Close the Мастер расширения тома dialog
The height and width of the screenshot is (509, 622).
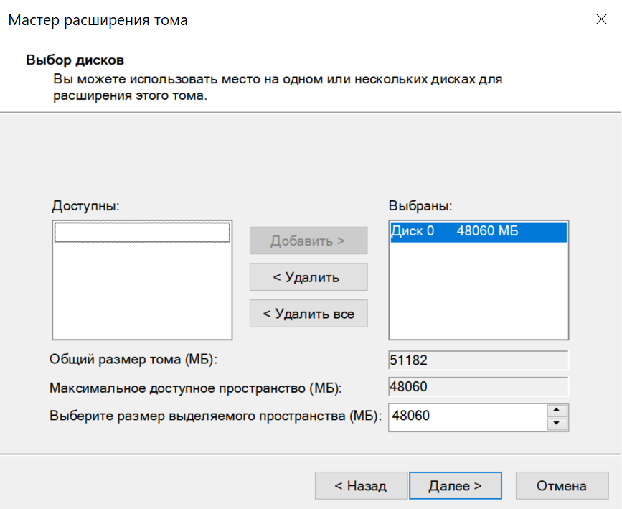click(601, 20)
